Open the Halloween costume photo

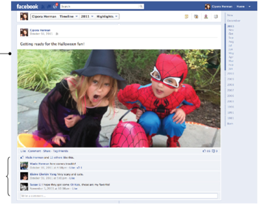point(119,99)
